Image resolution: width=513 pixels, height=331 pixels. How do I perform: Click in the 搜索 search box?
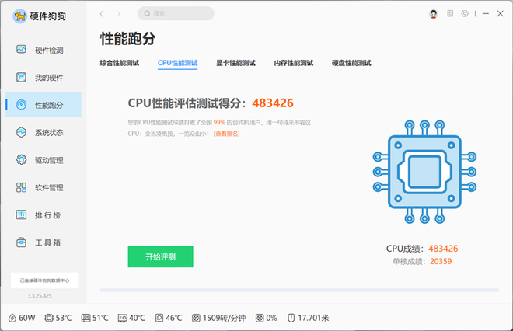175,13
